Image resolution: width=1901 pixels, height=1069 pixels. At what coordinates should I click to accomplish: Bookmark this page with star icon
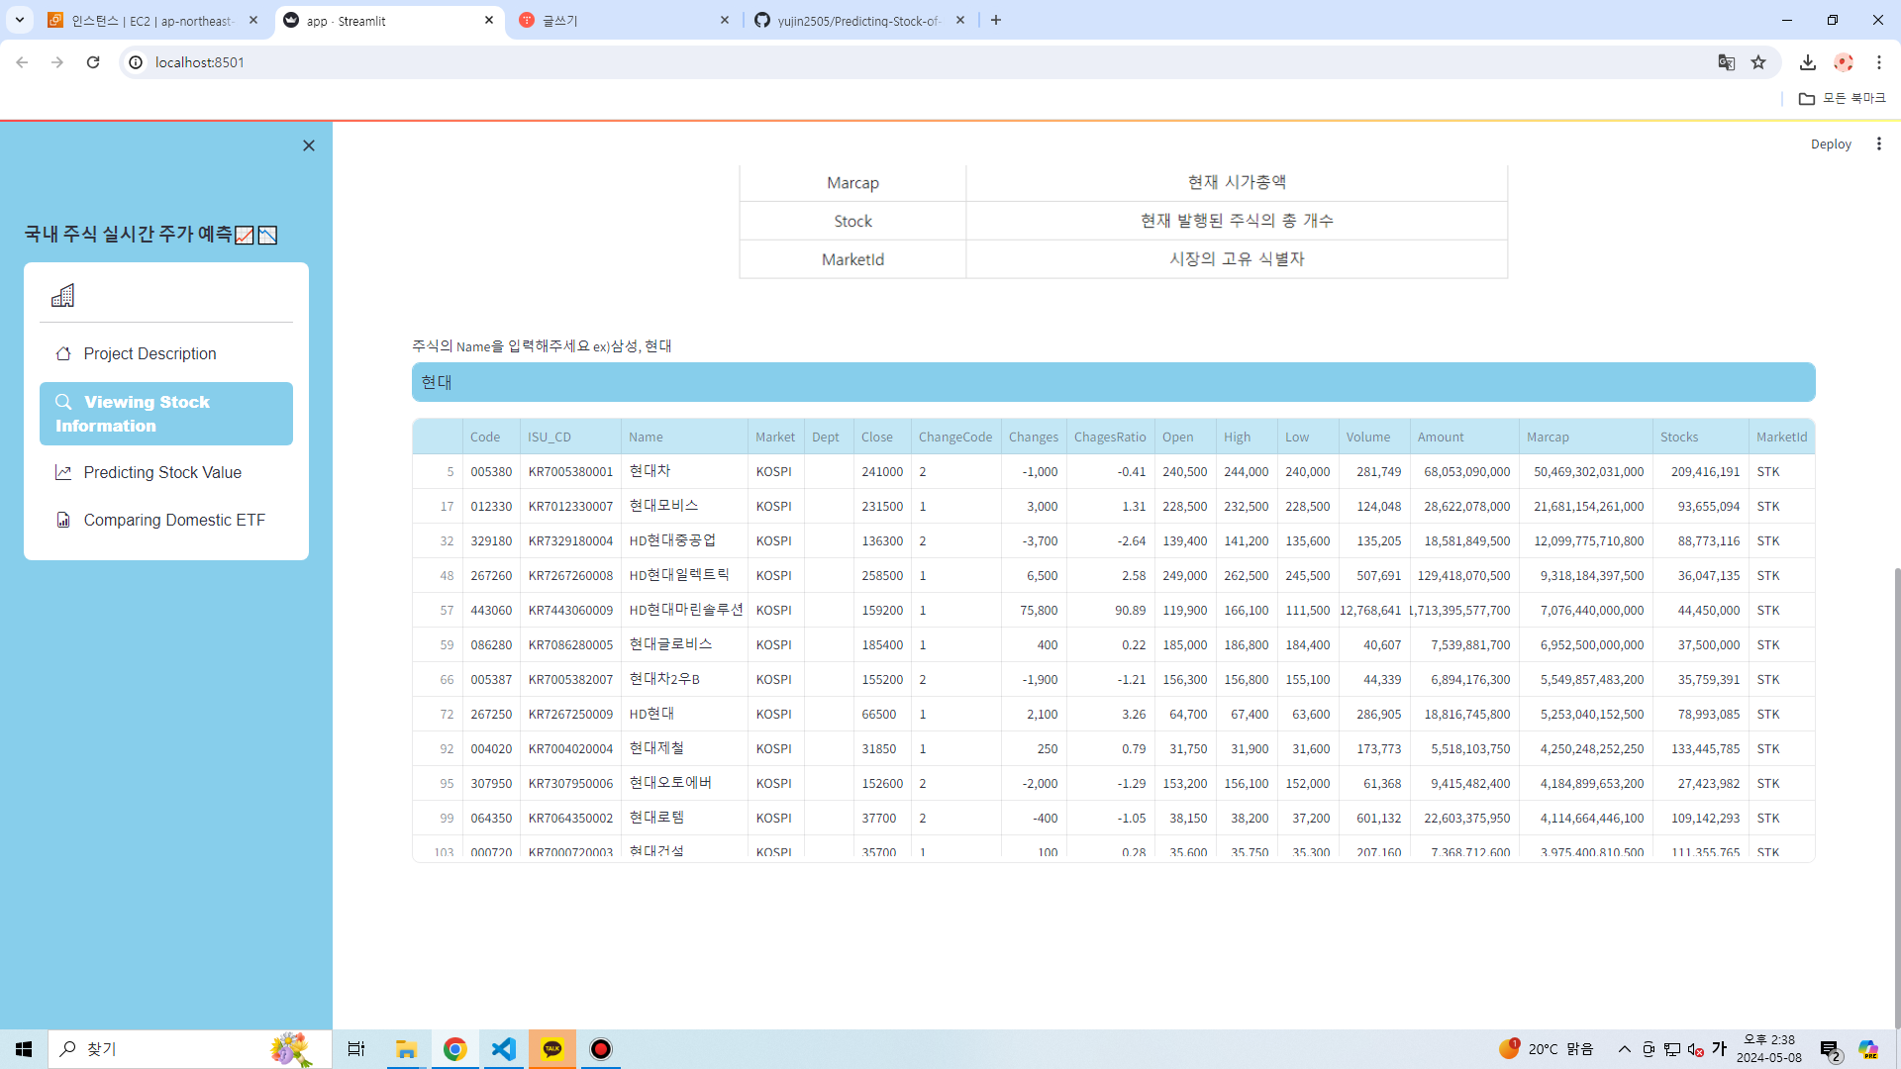click(1758, 62)
